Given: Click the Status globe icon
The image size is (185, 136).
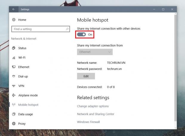Looking at the screenshot, I should click(x=14, y=48).
